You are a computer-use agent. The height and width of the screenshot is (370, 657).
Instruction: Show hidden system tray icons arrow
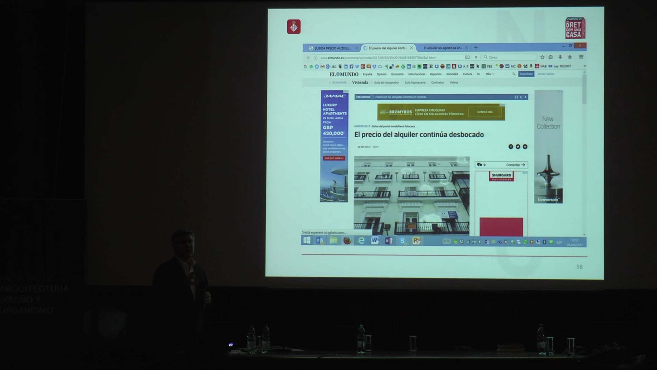(479, 242)
